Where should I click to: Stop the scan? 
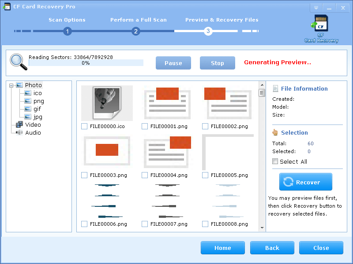pos(218,63)
